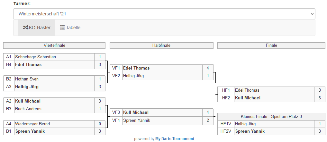Select Halbig Jörg in VF2 semifinal row

[x=133, y=76]
